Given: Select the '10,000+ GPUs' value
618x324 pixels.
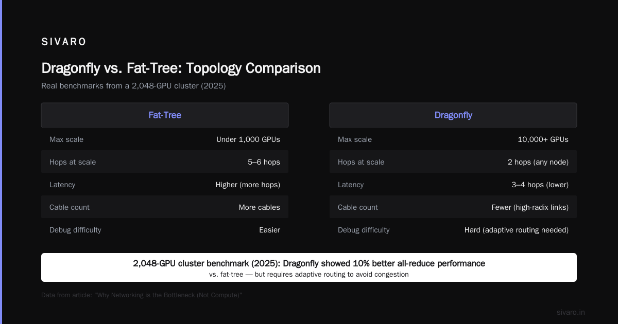Looking at the screenshot, I should tap(543, 139).
